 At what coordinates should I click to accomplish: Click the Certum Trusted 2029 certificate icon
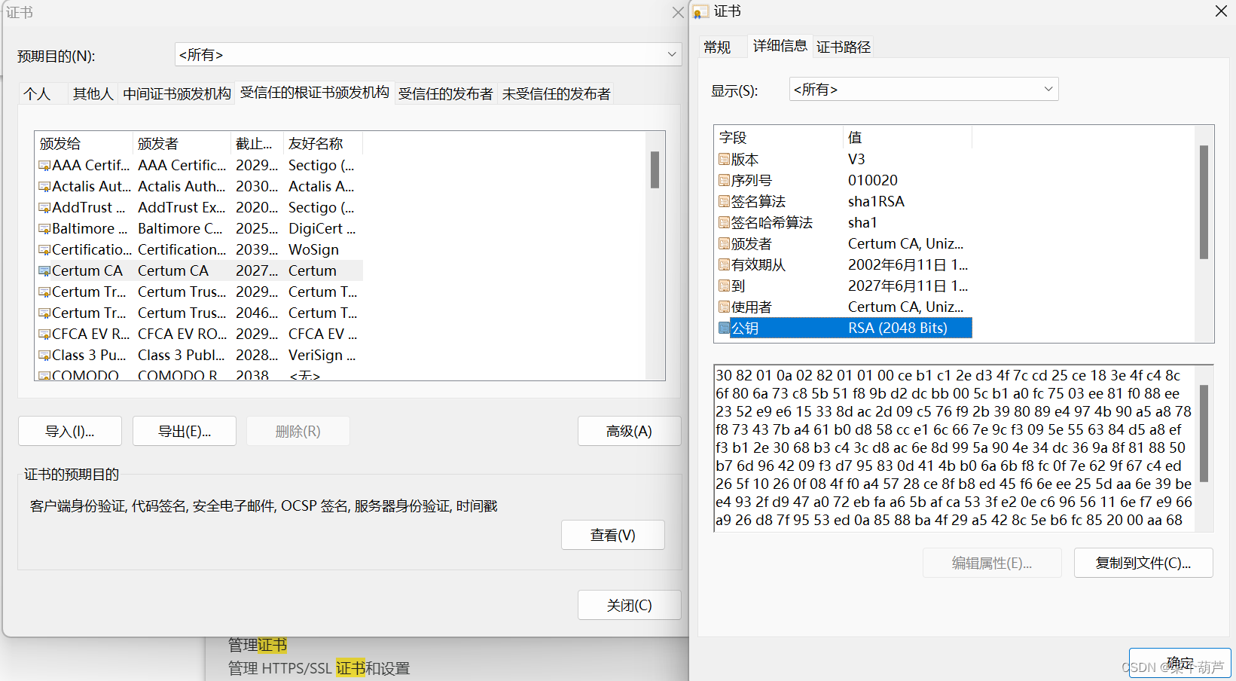click(45, 292)
